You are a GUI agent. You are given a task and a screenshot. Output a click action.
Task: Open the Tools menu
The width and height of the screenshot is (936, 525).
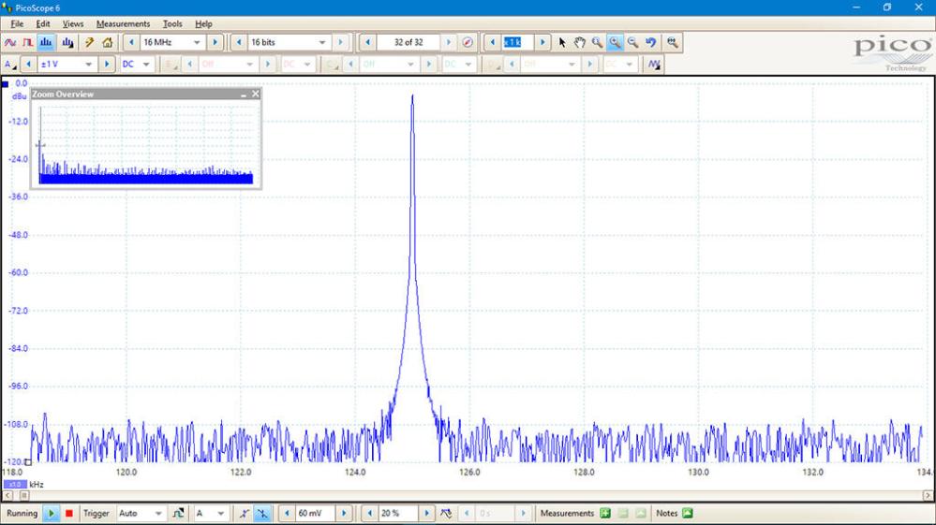click(x=172, y=23)
